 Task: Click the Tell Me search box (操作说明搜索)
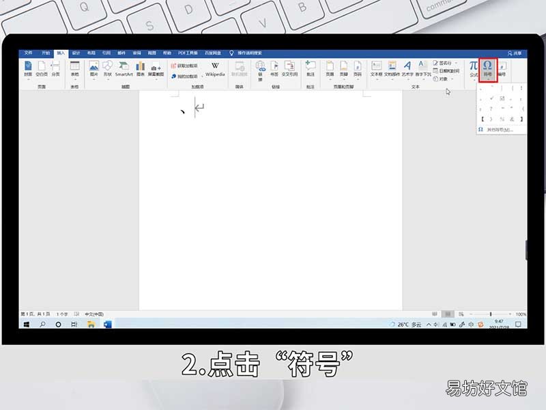246,53
